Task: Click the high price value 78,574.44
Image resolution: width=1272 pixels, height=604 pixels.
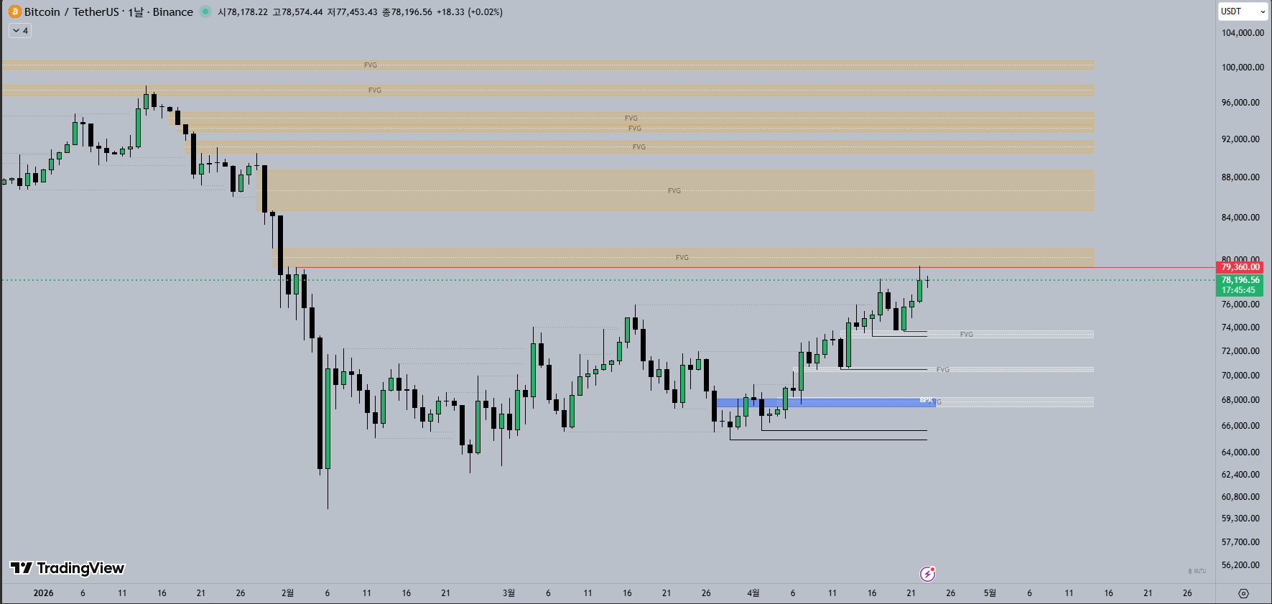Action: point(302,12)
